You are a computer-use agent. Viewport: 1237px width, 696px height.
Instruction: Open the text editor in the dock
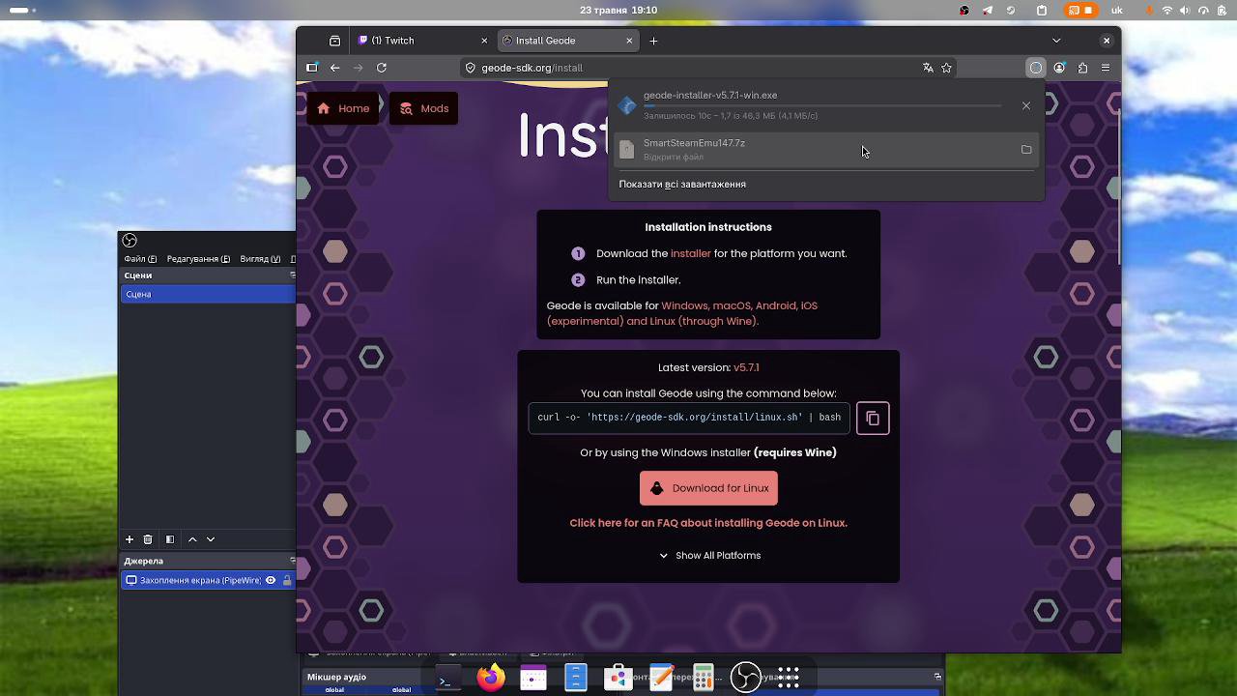(661, 678)
